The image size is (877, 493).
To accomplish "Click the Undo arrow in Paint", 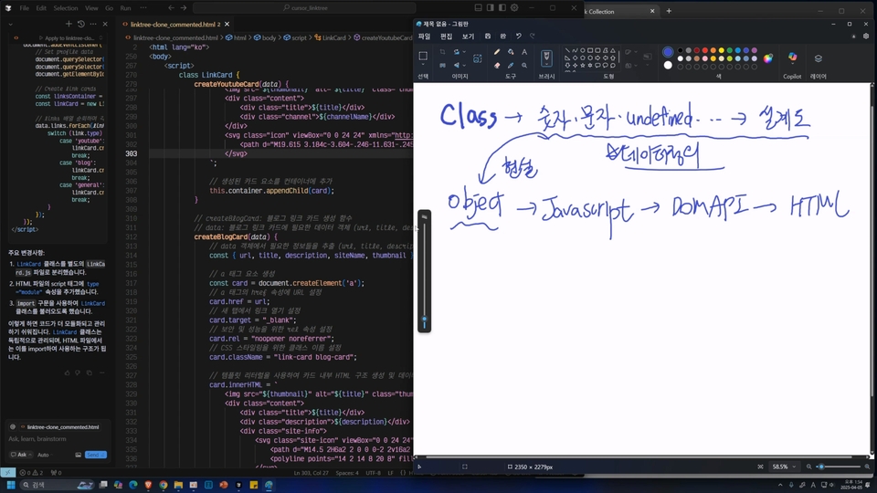I will 519,36.
